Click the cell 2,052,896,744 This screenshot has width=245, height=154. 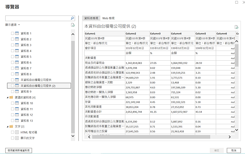[137, 112]
